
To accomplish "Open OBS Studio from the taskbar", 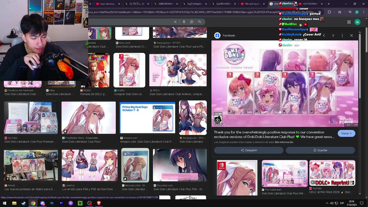I will (90, 203).
